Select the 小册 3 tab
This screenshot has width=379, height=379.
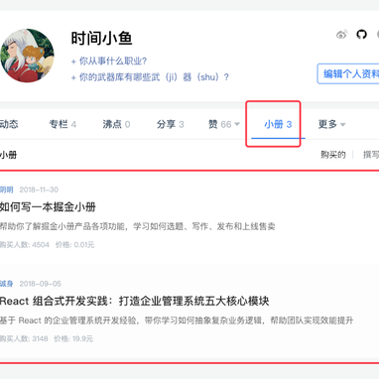(278, 124)
